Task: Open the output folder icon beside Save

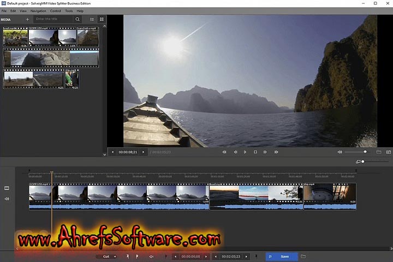Action: click(303, 257)
